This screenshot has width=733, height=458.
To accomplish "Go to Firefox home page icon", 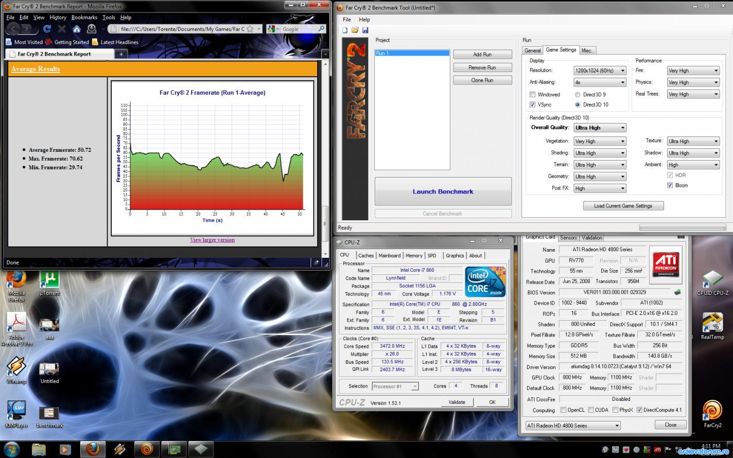I will click(76, 29).
